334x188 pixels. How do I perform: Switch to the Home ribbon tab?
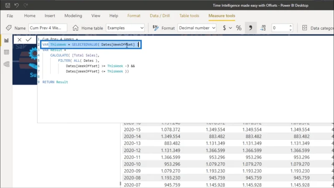(x=30, y=15)
